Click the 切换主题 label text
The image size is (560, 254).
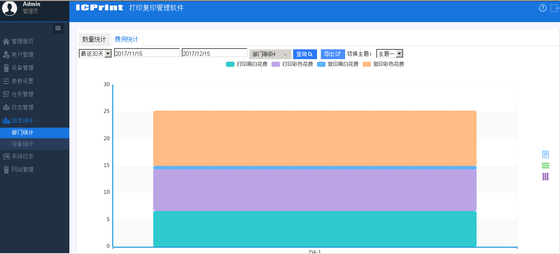(x=360, y=54)
